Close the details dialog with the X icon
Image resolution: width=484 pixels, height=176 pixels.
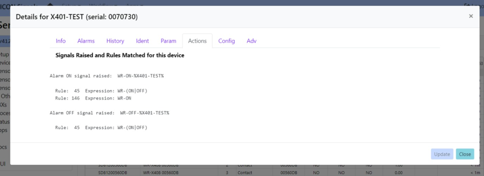point(471,16)
